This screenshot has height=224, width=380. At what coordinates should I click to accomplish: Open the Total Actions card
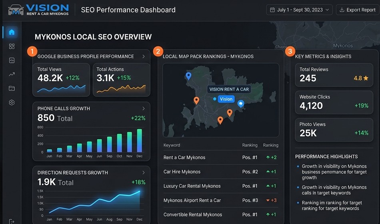pyautogui.click(x=122, y=80)
